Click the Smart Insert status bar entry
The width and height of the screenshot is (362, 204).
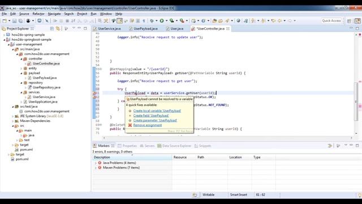tap(239, 195)
